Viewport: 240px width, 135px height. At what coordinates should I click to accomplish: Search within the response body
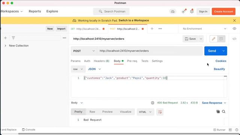click(223, 112)
